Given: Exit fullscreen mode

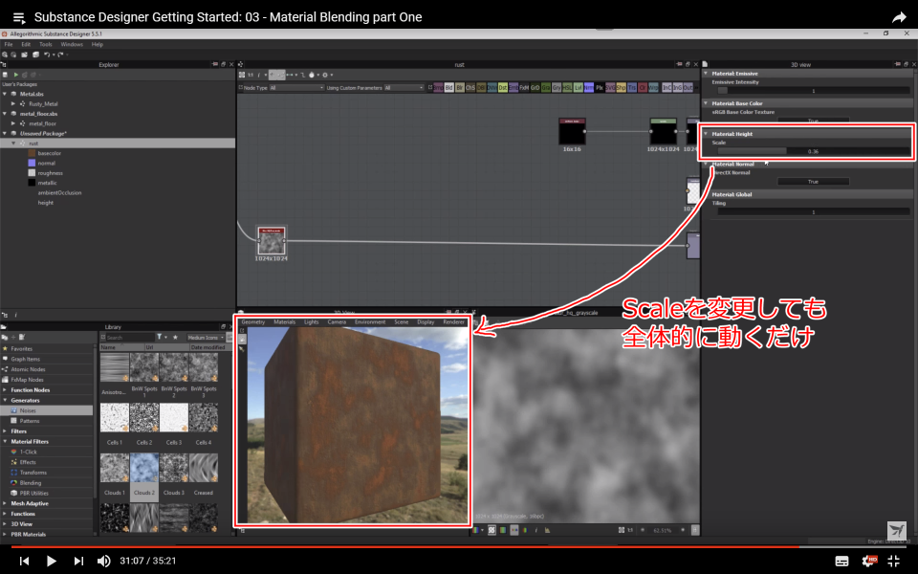Looking at the screenshot, I should coord(894,561).
